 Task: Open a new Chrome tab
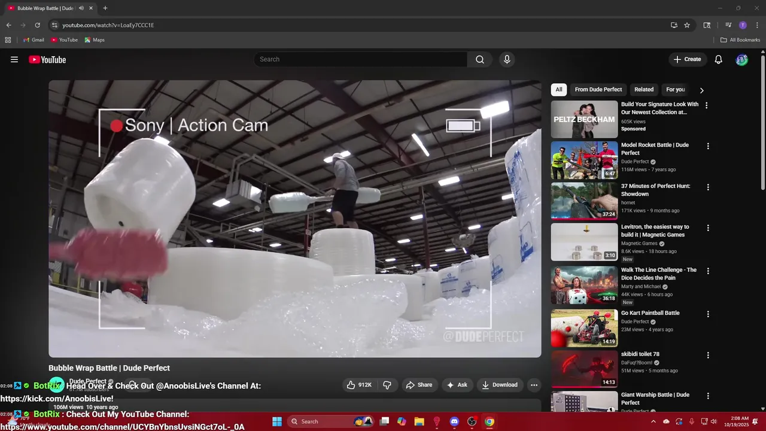point(105,8)
